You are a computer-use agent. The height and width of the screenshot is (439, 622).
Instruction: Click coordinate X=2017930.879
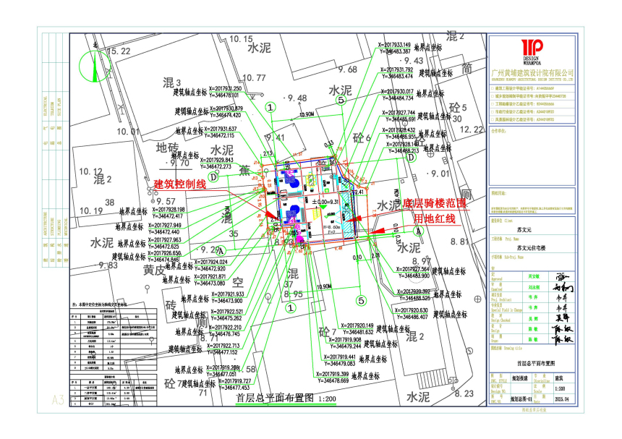[x=226, y=108]
